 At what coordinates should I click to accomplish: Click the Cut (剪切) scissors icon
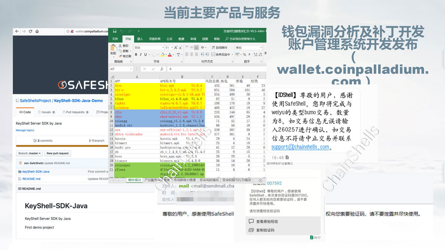[x=120, y=46]
